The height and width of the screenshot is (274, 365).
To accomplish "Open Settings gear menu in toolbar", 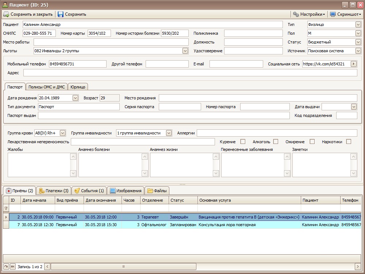I will pos(296,14).
